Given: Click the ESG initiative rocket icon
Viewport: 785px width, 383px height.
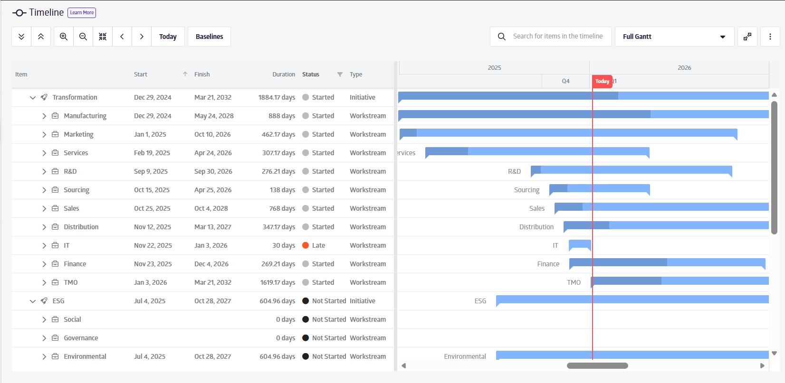Looking at the screenshot, I should [x=44, y=301].
